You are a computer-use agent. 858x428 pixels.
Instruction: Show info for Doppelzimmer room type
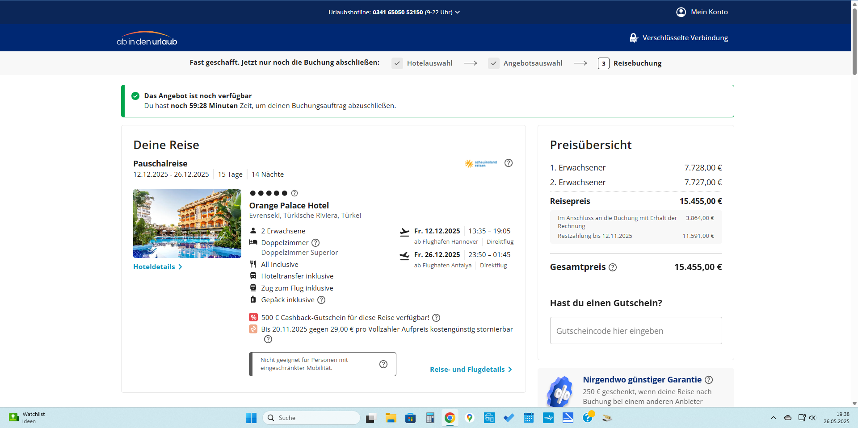[x=315, y=243]
